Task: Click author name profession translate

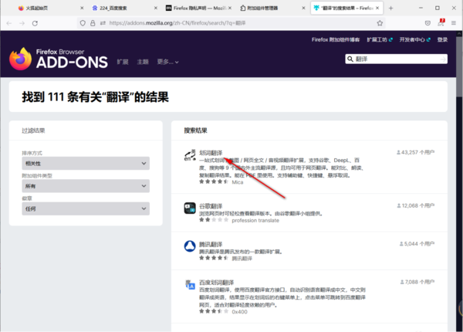Action: click(x=255, y=221)
